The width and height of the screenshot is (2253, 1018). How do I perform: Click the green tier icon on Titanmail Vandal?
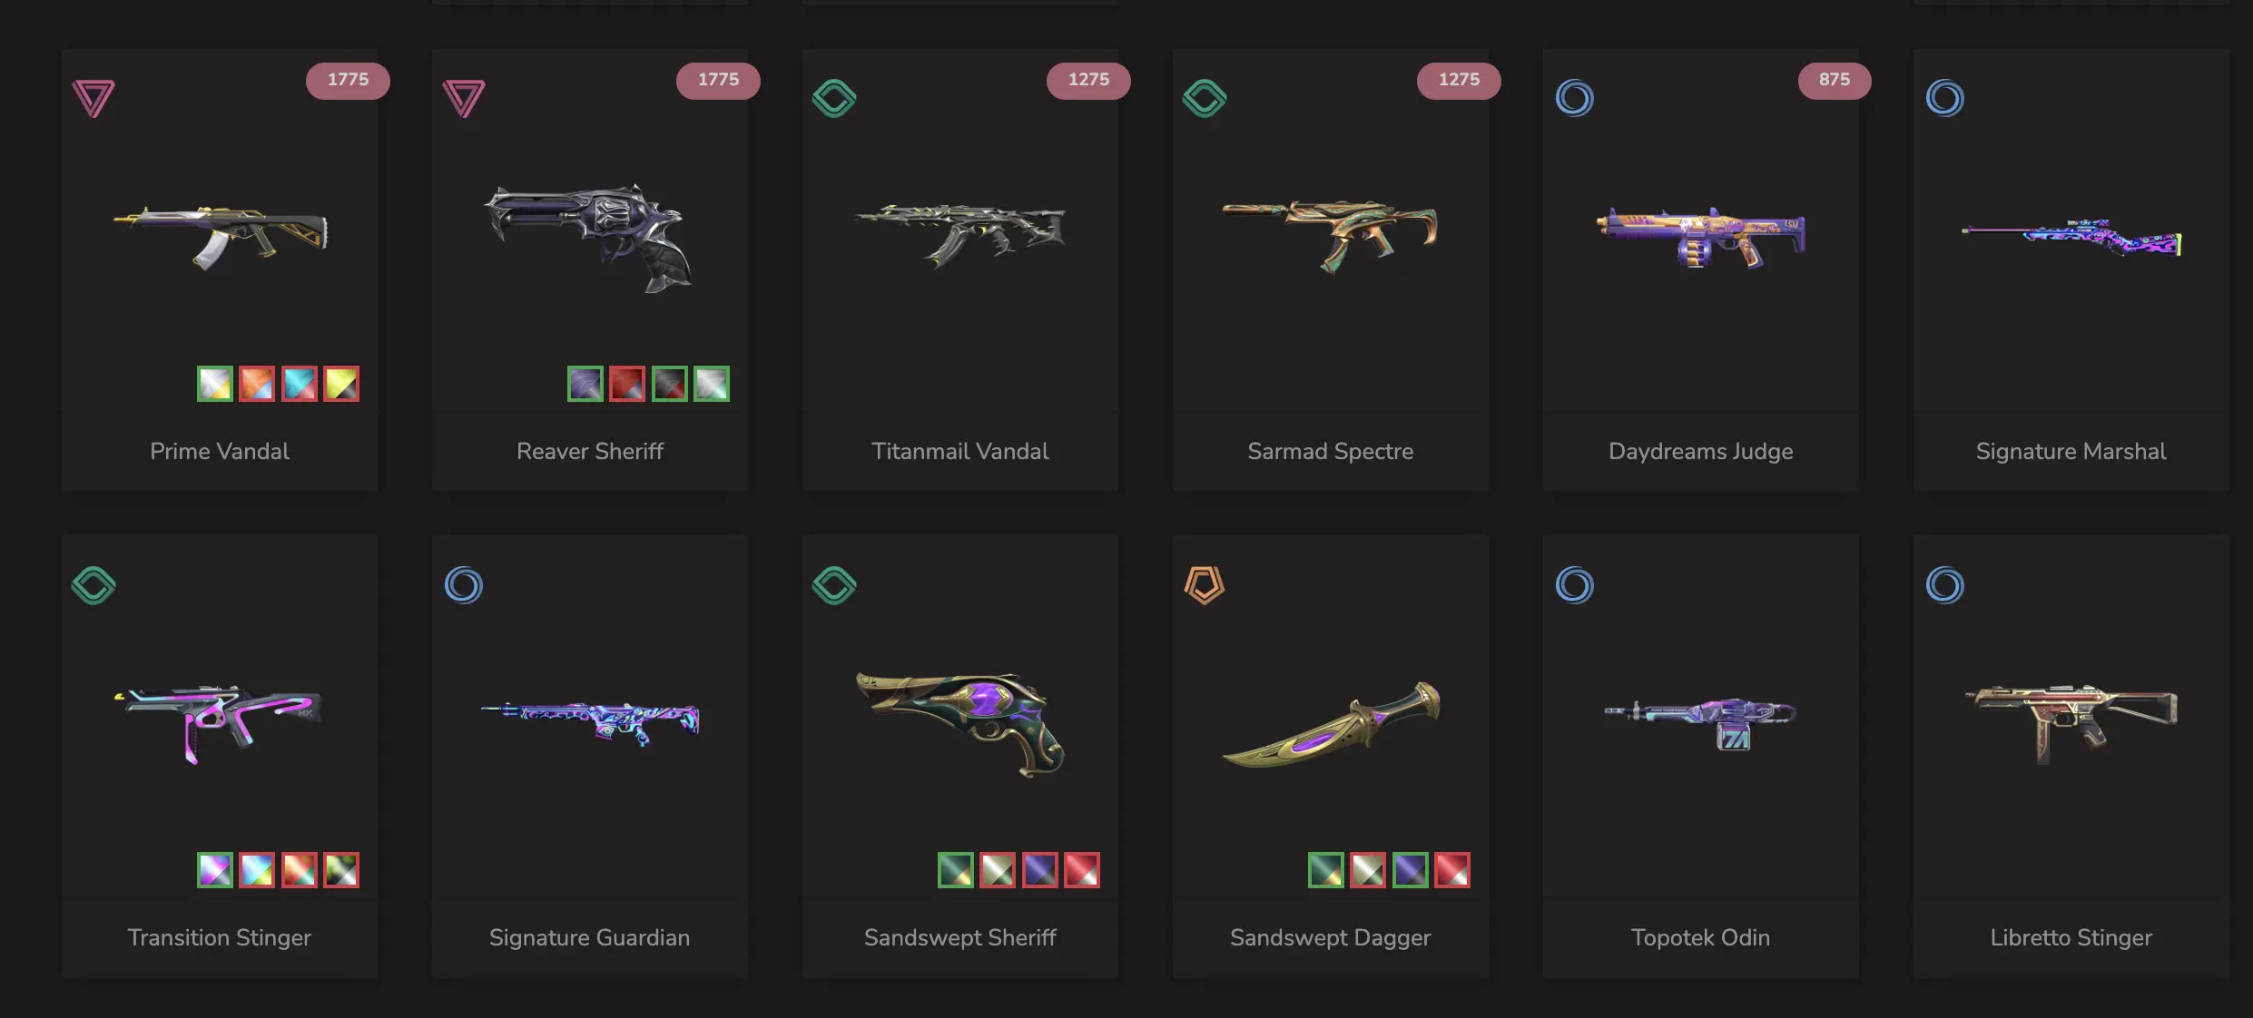click(x=834, y=98)
